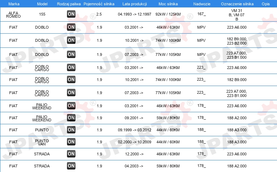Click the 223 A6.000 code in the Strada row

(x=237, y=154)
